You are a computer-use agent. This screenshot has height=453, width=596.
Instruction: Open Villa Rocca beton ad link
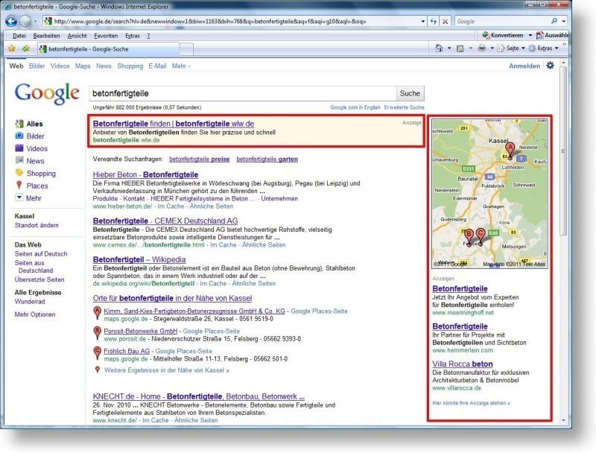pos(462,364)
